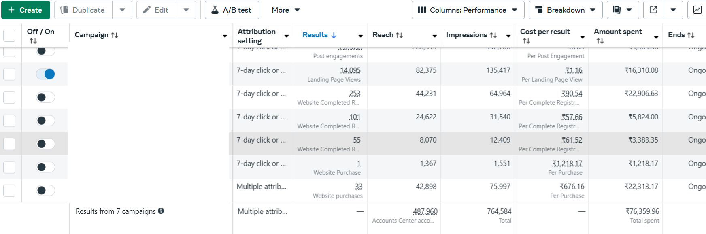Click the reports icon in the toolbar
Viewport: 706px width, 234px height.
click(617, 10)
